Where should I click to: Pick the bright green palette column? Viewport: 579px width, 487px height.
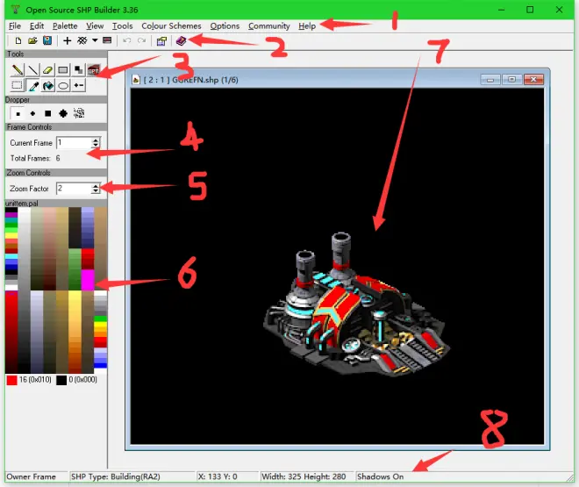75,269
